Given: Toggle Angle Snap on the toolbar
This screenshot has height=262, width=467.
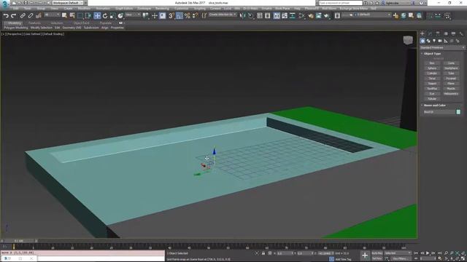Looking at the screenshot, I should point(180,16).
